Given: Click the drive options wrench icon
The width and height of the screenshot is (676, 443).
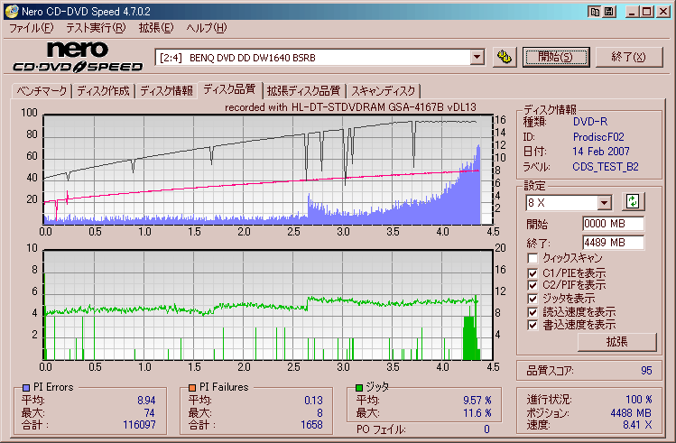Looking at the screenshot, I should coord(505,57).
